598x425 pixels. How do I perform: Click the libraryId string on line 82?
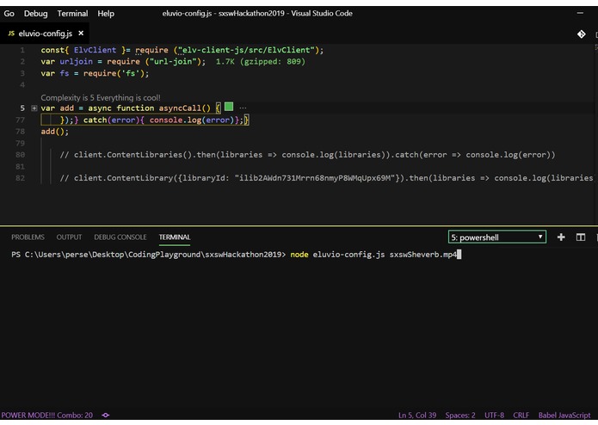pyautogui.click(x=315, y=178)
